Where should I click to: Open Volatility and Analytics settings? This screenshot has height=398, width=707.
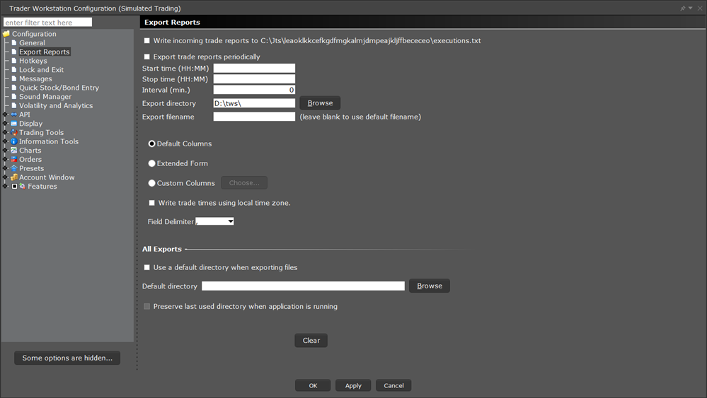pos(56,106)
